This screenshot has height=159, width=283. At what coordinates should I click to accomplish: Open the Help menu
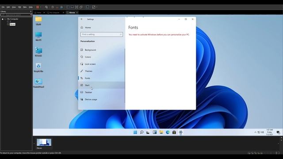(31, 7)
